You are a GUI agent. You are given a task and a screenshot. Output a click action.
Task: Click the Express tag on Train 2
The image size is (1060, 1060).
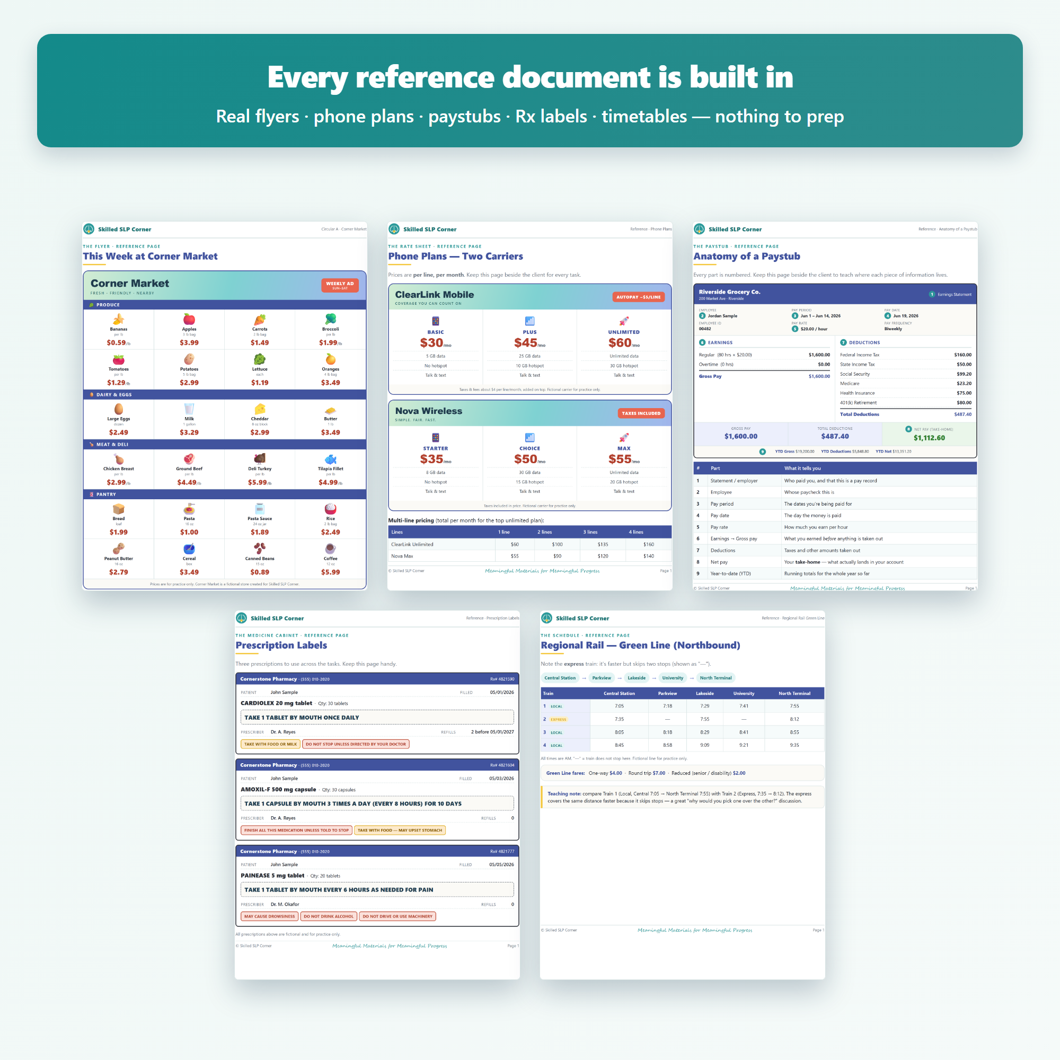click(x=559, y=719)
